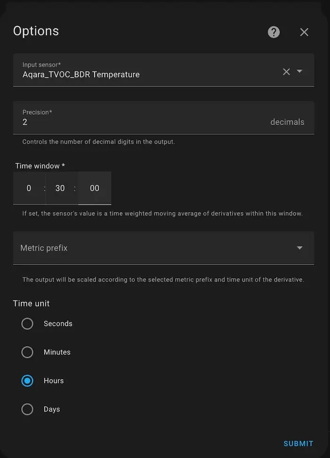This screenshot has height=458, width=330.
Task: Click the Aqara_TVOC_BDR Temperature sensor field
Action: pos(141,74)
